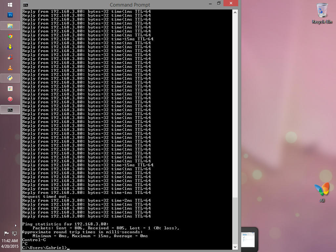
Task: Open the Recycle Bin on the desktop
Action: 322,13
